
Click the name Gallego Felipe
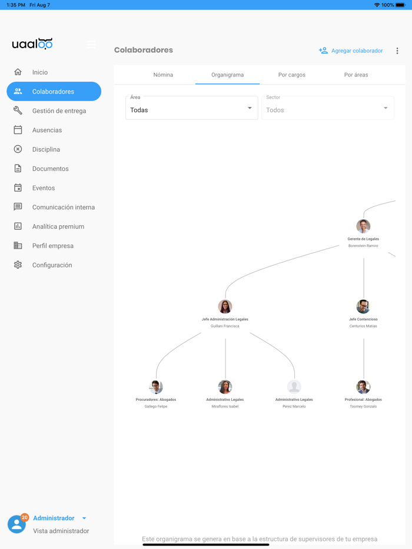(156, 407)
